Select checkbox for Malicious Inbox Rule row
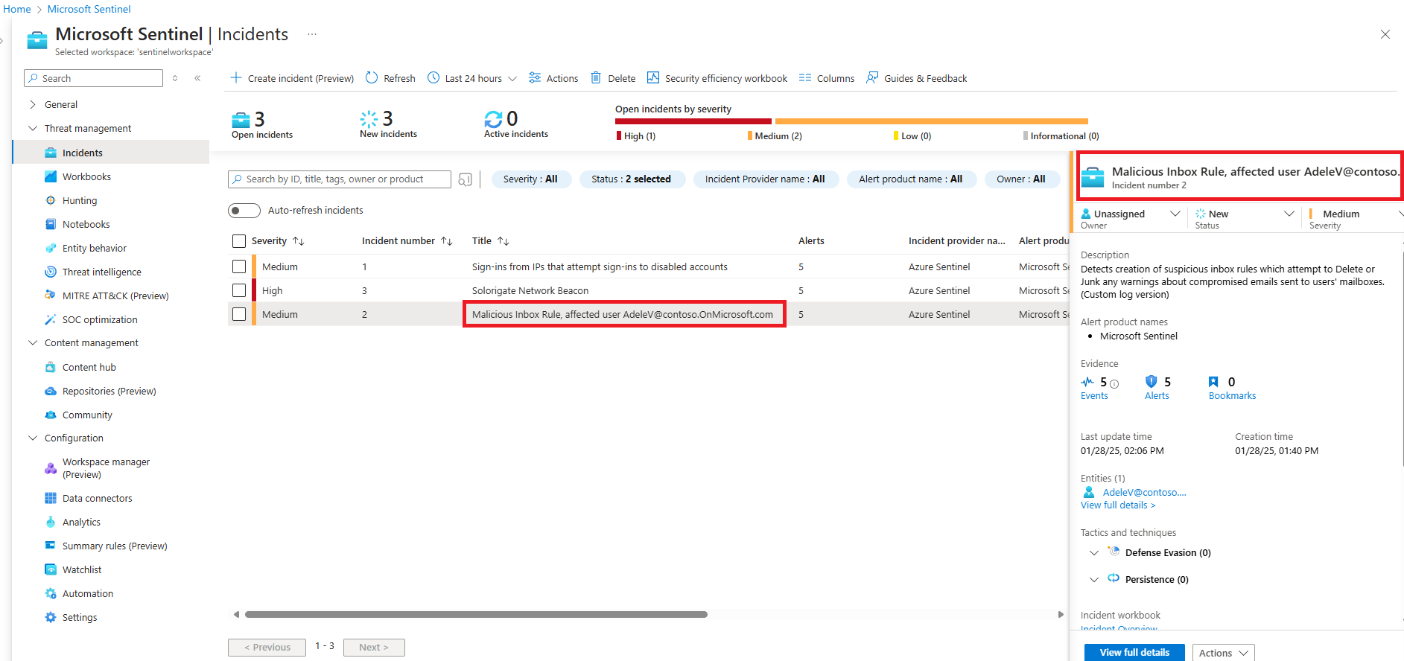Image resolution: width=1404 pixels, height=661 pixels. click(239, 314)
